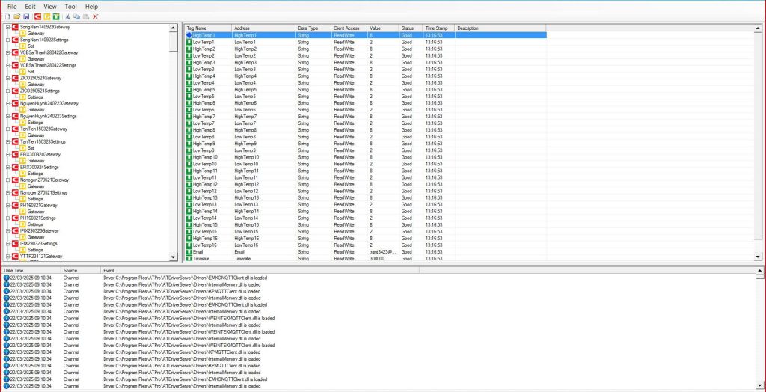Open the File menu
766x392 pixels.
coord(12,7)
